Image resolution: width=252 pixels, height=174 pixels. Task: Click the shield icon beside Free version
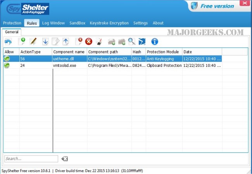tap(194, 6)
